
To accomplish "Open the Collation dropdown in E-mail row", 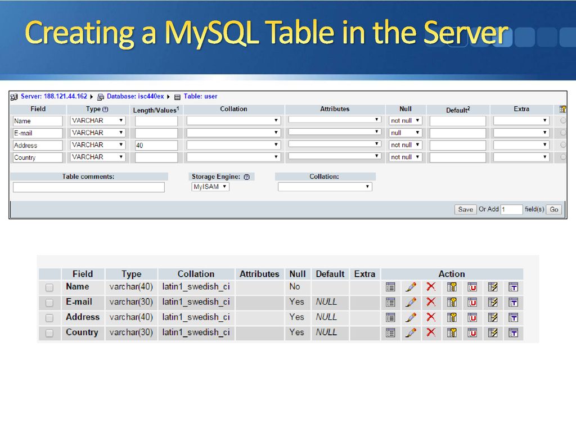I will [x=233, y=133].
